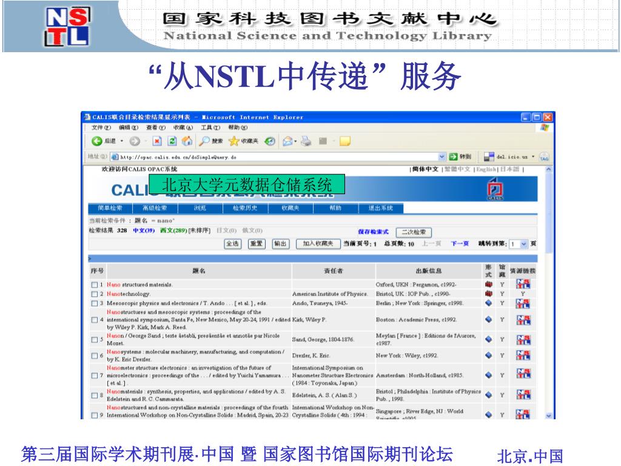The height and width of the screenshot is (466, 621).
Task: Click the IE Forward arrow icon
Action: [x=135, y=141]
